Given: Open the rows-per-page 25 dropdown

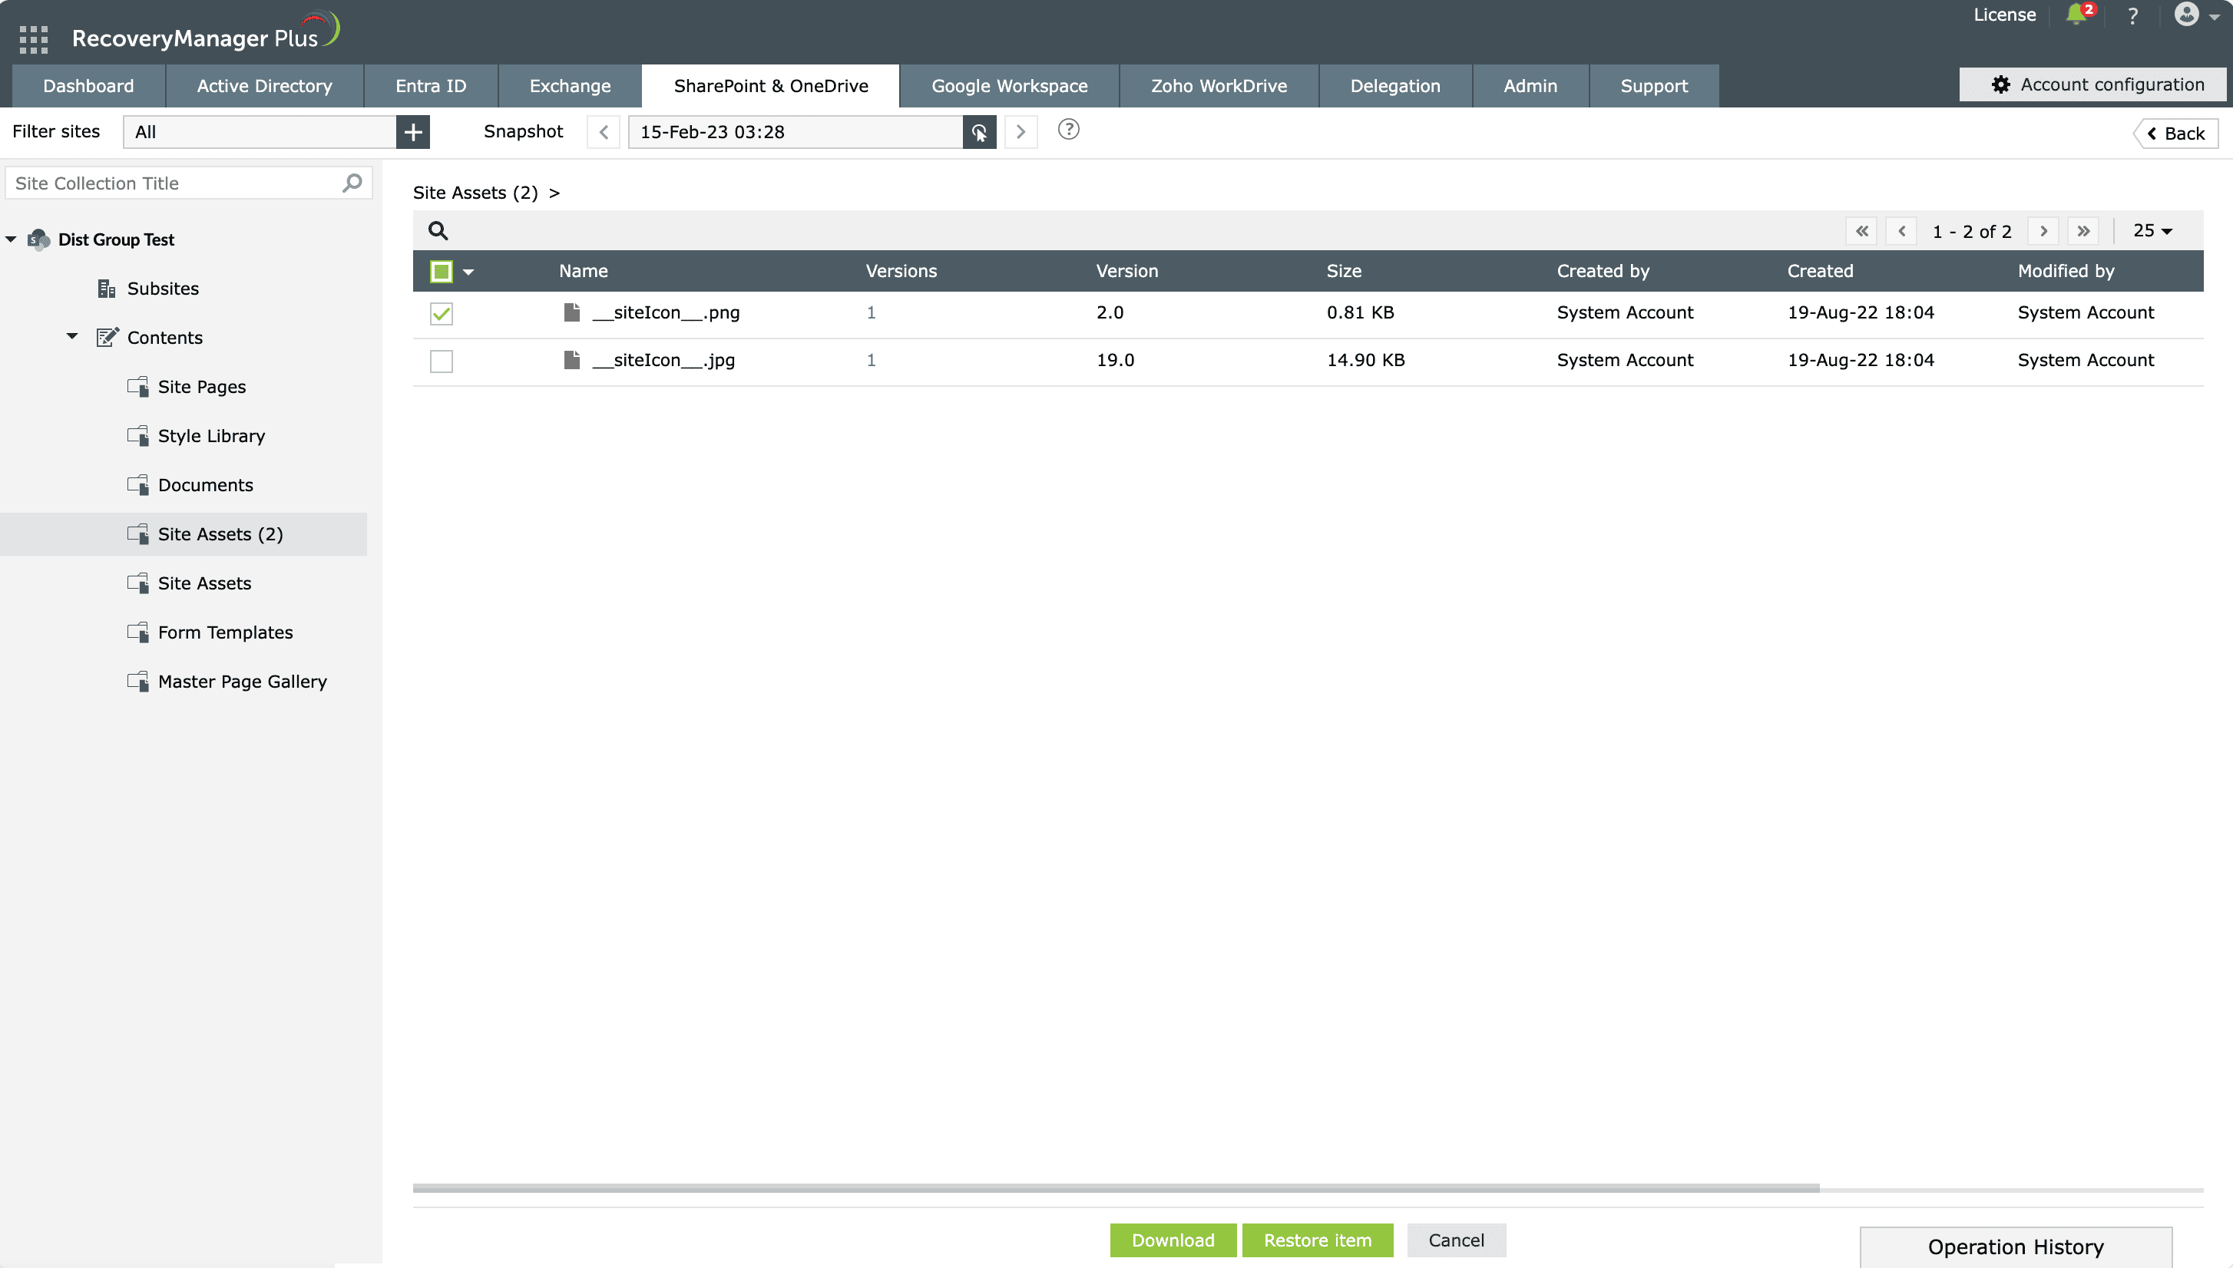Looking at the screenshot, I should point(2153,231).
